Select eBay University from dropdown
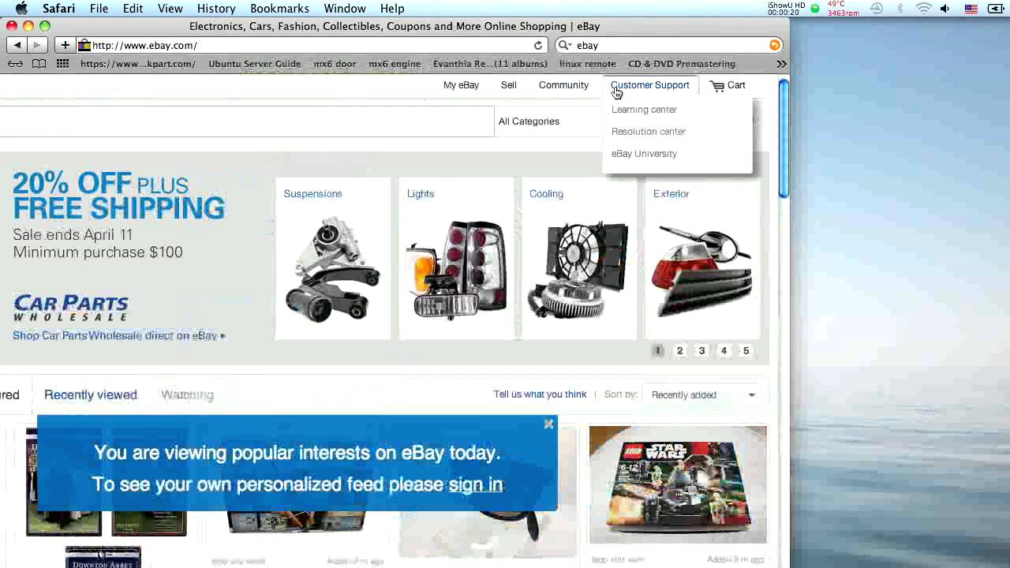This screenshot has width=1010, height=568. click(644, 154)
